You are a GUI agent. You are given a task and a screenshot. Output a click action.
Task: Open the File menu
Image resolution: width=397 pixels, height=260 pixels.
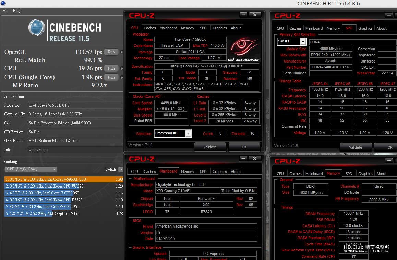pyautogui.click(x=5, y=11)
